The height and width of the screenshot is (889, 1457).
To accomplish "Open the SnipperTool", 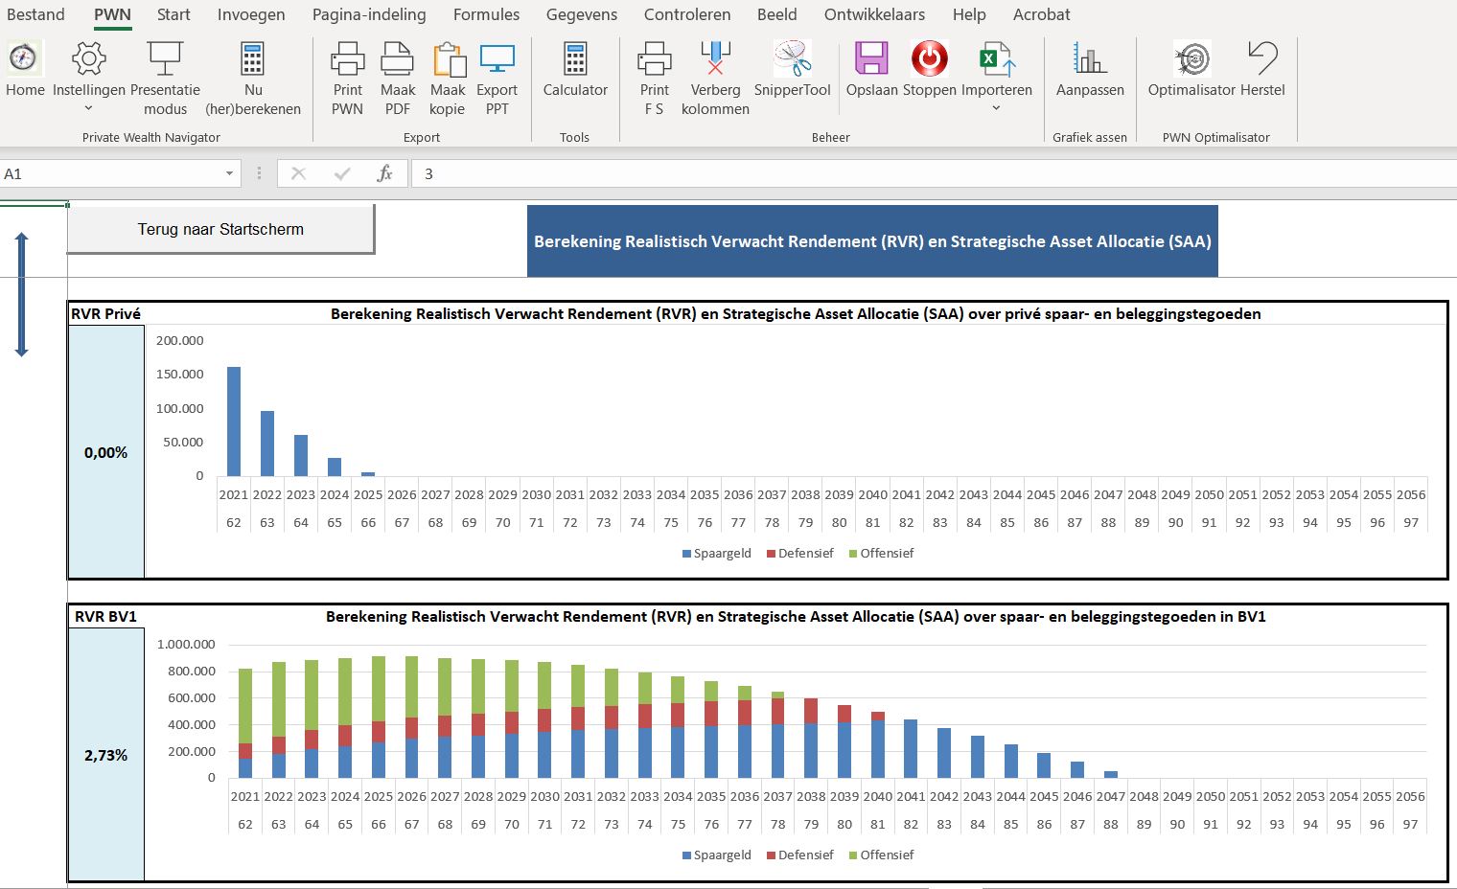I will tap(792, 59).
